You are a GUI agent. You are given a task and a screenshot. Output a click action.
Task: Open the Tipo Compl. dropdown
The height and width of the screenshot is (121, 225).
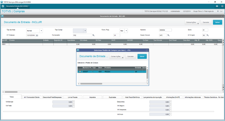pyautogui.click(x=85, y=31)
